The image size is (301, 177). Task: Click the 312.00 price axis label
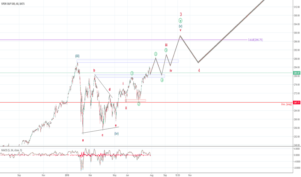pyautogui.click(x=297, y=7)
